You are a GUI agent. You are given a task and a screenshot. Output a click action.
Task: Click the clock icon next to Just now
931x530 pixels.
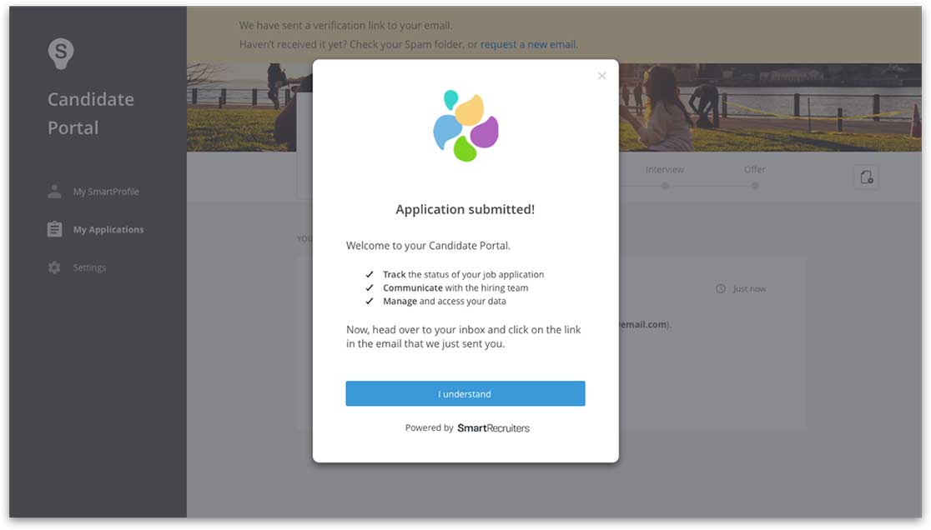pyautogui.click(x=720, y=288)
